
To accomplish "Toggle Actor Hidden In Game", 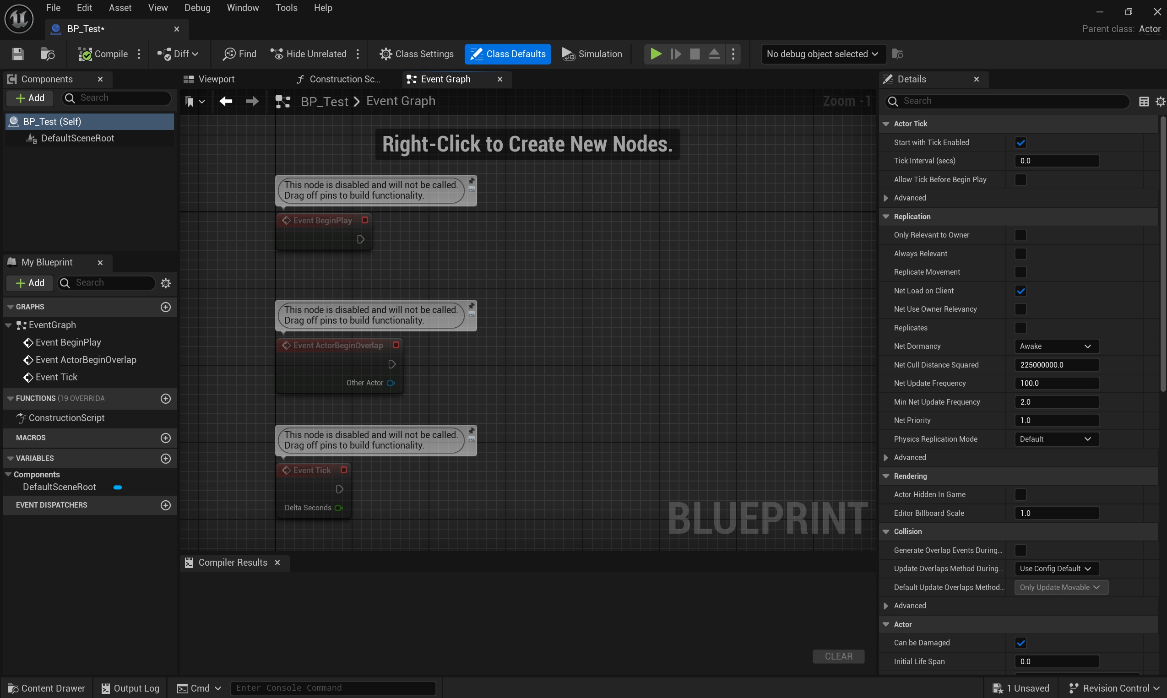I will 1020,495.
